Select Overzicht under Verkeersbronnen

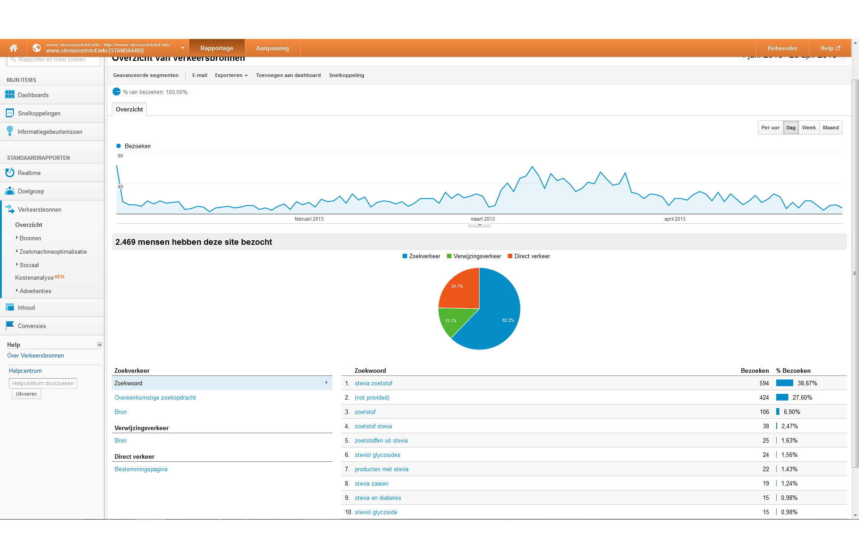pos(29,225)
